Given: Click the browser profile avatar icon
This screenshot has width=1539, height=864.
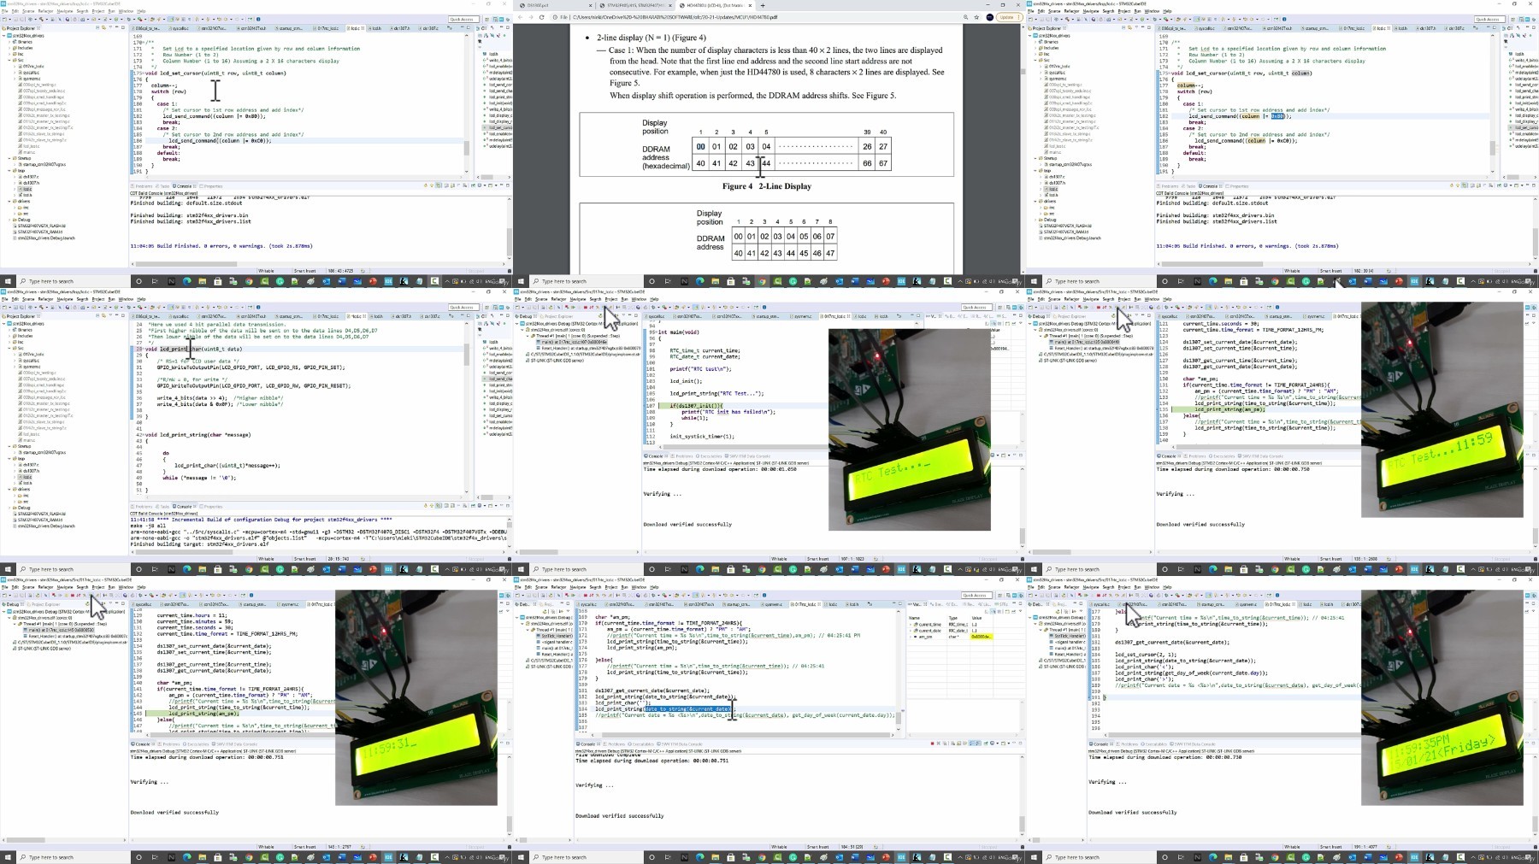Looking at the screenshot, I should pos(989,17).
